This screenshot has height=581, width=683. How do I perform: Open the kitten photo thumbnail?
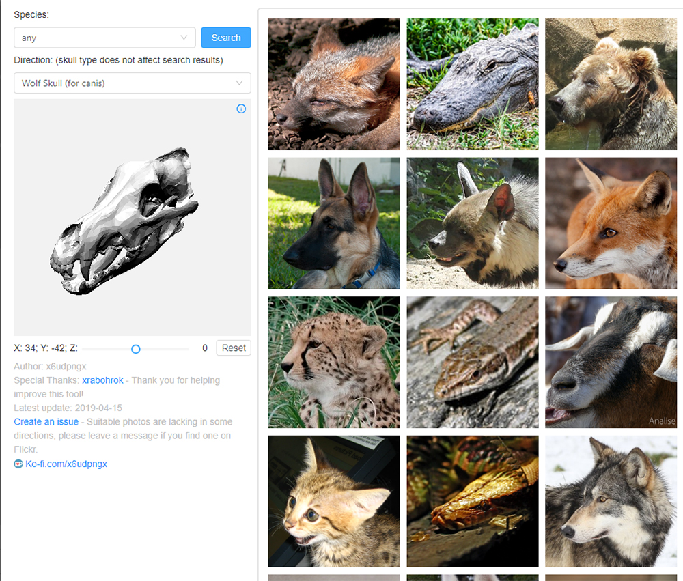[334, 501]
